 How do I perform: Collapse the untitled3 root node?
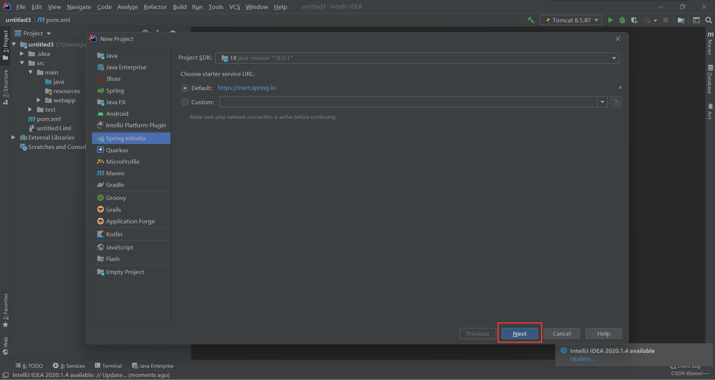coord(14,44)
